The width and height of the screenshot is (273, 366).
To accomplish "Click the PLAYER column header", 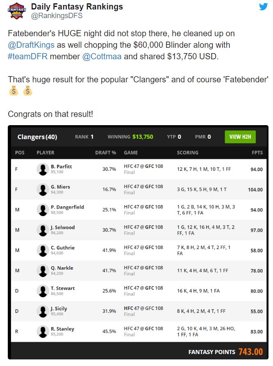I will (46, 153).
